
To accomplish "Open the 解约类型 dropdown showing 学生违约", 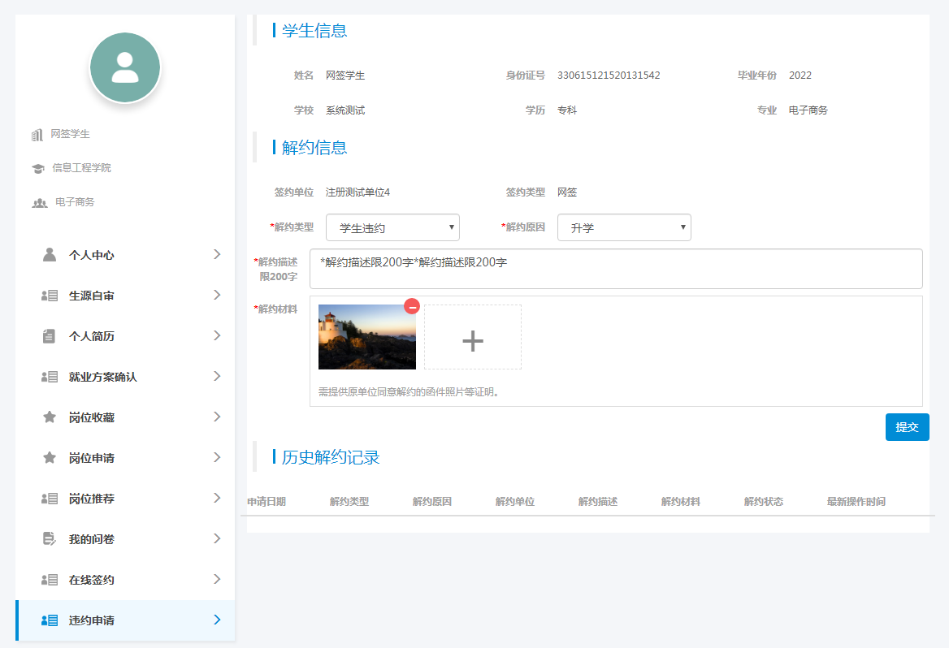I will tap(392, 227).
